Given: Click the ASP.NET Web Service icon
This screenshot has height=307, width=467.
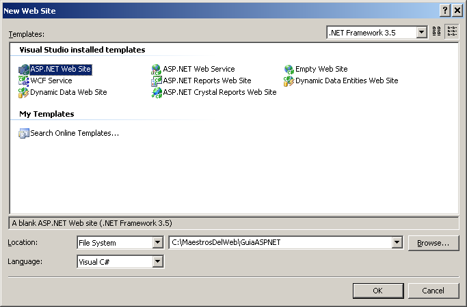Looking at the screenshot, I should pos(157,70).
